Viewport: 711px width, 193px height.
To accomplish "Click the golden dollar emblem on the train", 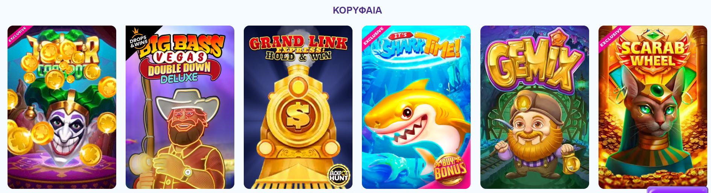I will (x=298, y=115).
